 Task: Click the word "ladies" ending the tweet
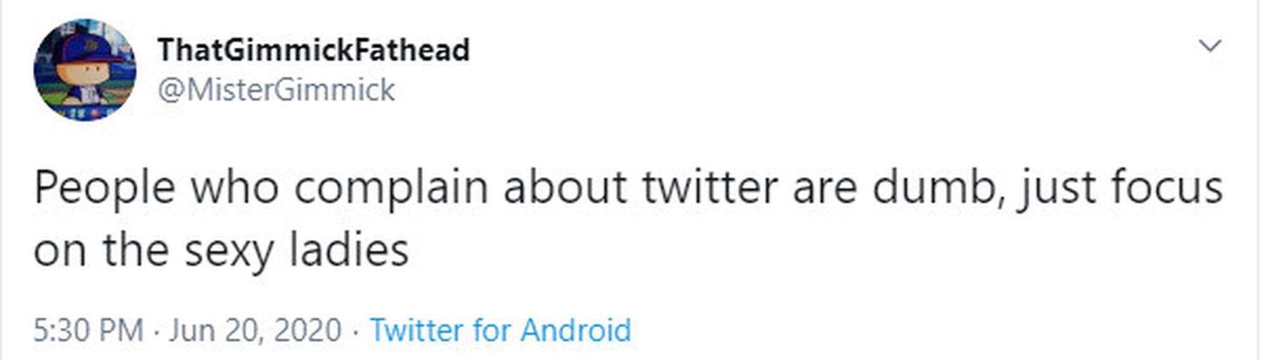(349, 251)
